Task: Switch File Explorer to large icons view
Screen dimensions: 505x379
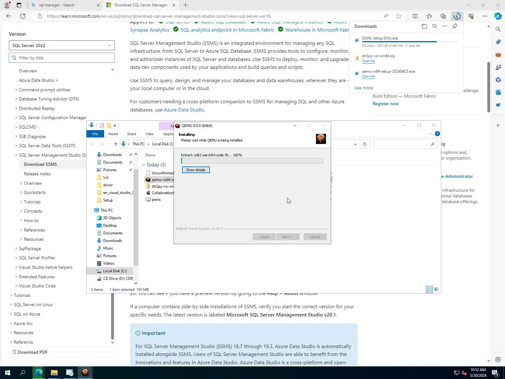Action: (436, 289)
